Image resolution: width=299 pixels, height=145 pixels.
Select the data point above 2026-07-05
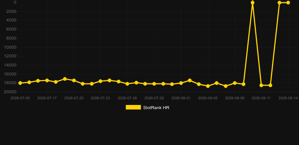pyautogui.click(x=20, y=83)
